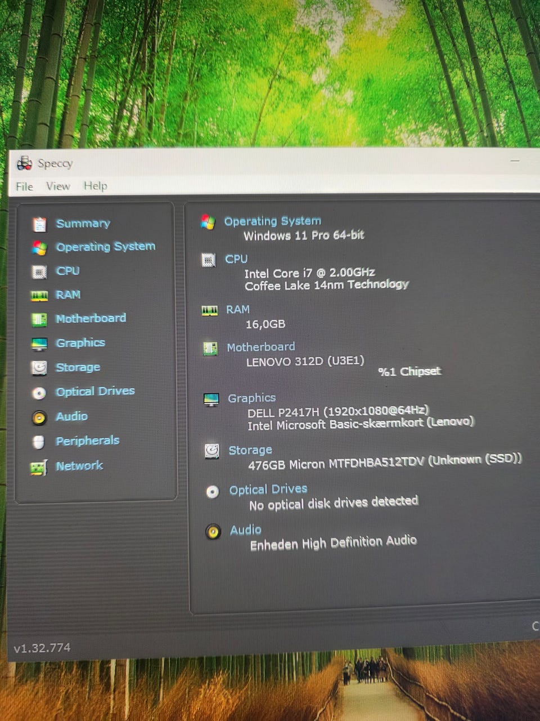Click the Network card icon in sidebar

tap(38, 467)
